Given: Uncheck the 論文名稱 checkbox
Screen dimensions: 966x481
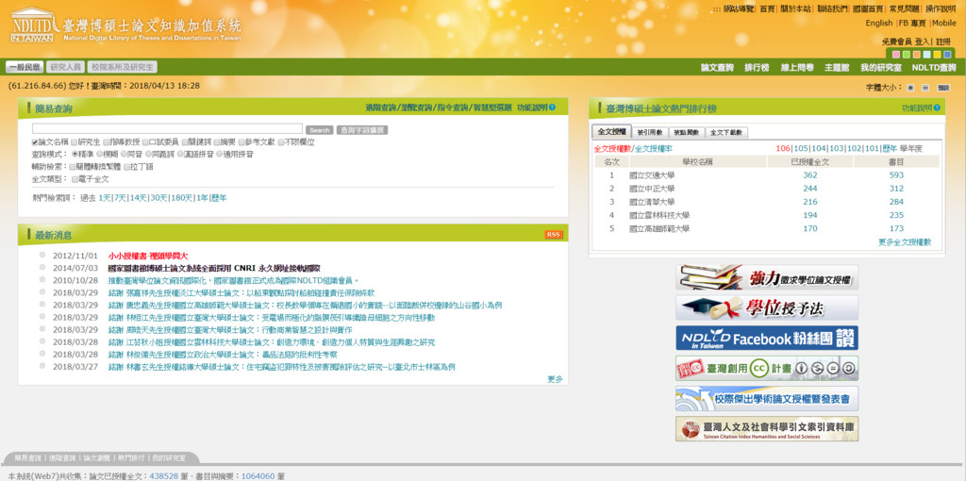Looking at the screenshot, I should click(36, 142).
